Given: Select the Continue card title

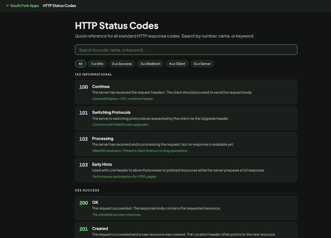Looking at the screenshot, I should tap(101, 86).
